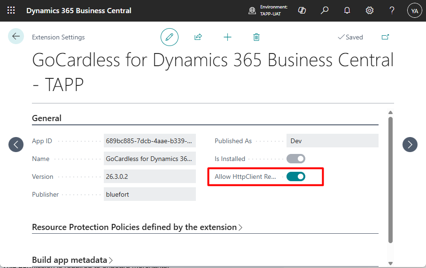This screenshot has width=426, height=268.
Task: Click the Publisher label
Action: [46, 194]
